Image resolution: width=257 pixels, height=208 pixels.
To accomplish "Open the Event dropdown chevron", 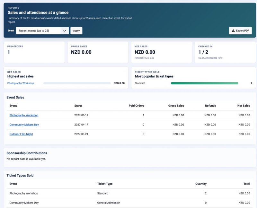I will coord(65,30).
